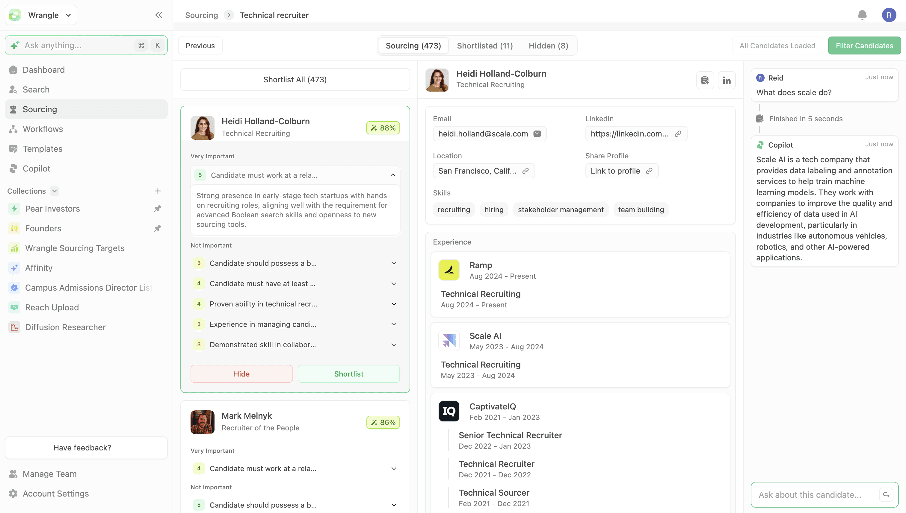Expand 'Demonstrated skill in collabor...' criterion
The width and height of the screenshot is (906, 513).
[394, 344]
